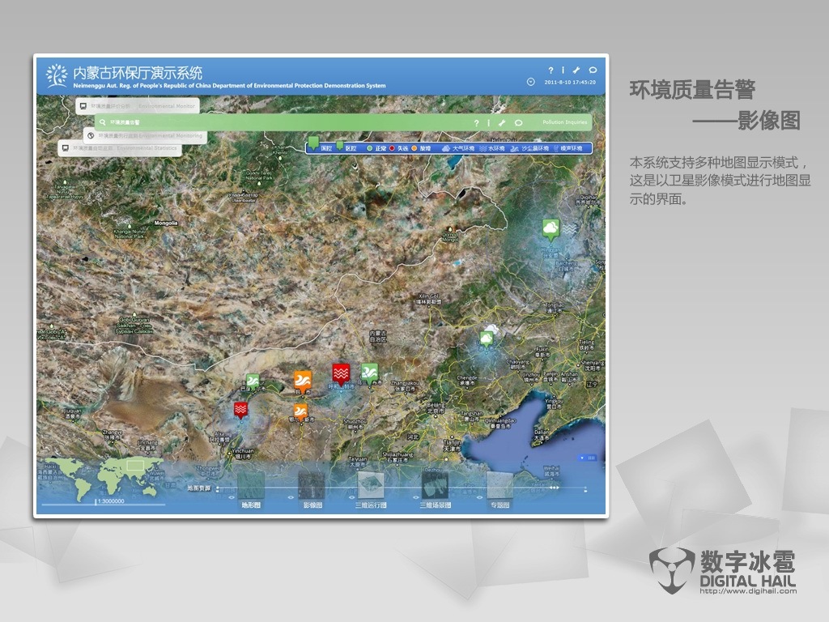Click the clock icon next to the timestamp
Screen dimensions: 829x622
tap(532, 82)
